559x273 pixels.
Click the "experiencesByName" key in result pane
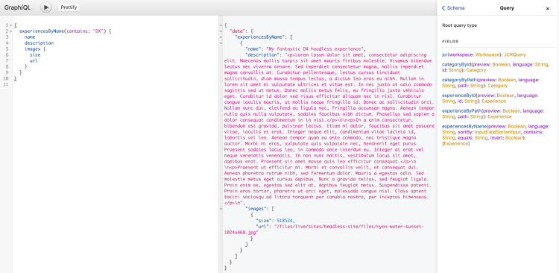pos(260,37)
